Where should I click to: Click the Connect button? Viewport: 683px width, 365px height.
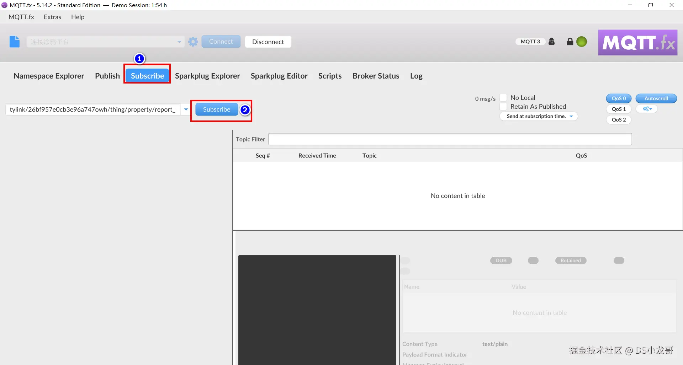coord(221,42)
